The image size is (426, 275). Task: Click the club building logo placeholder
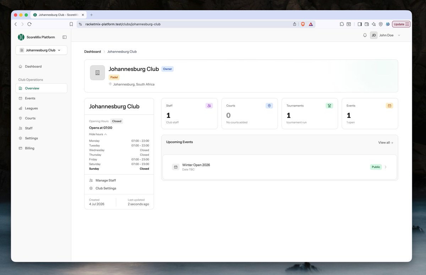pyautogui.click(x=97, y=72)
